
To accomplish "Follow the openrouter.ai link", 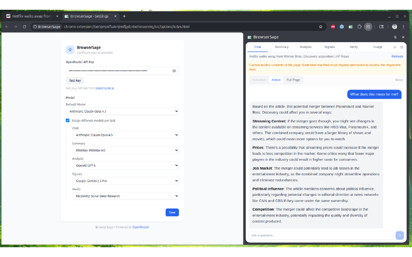I will 105,88.
